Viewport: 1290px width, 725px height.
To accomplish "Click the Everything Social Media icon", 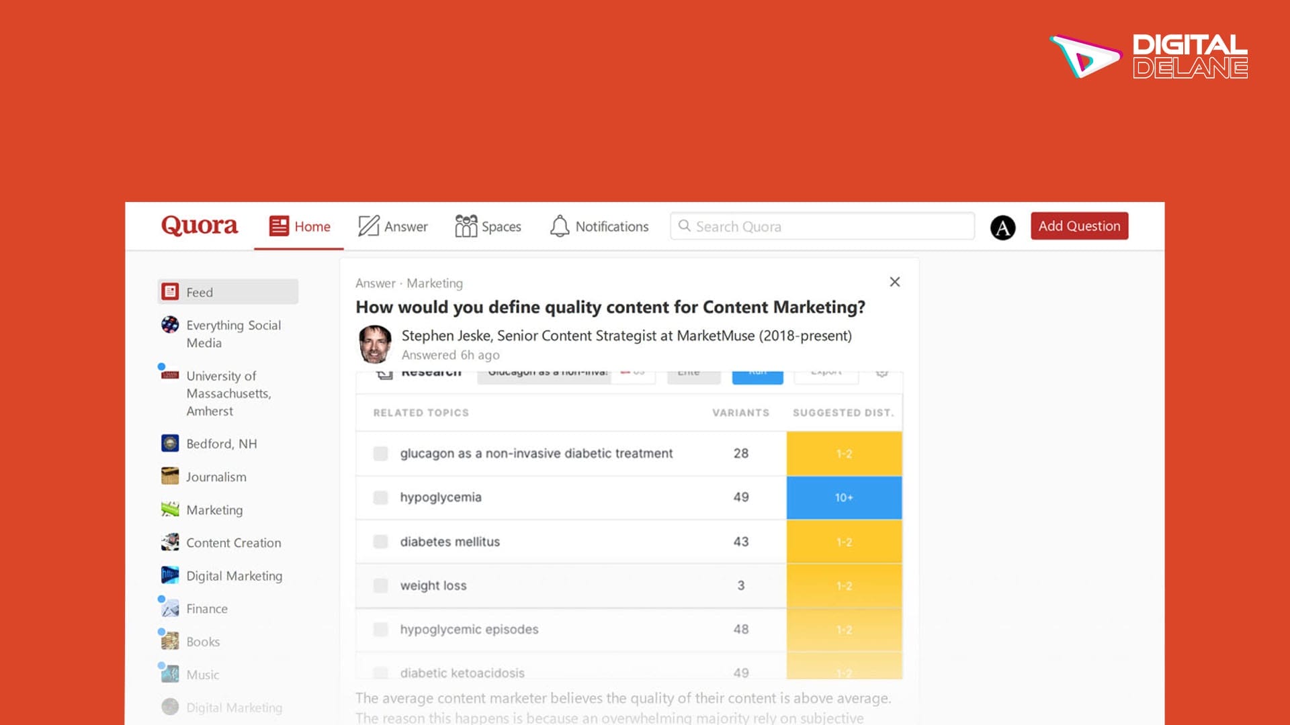I will 170,325.
